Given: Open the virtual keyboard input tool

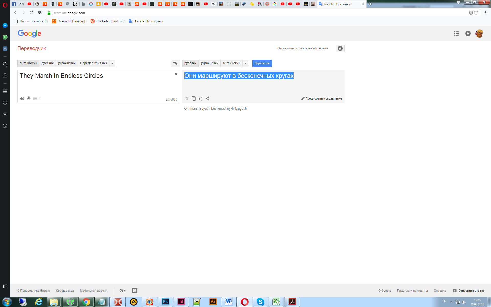Looking at the screenshot, I should point(35,99).
